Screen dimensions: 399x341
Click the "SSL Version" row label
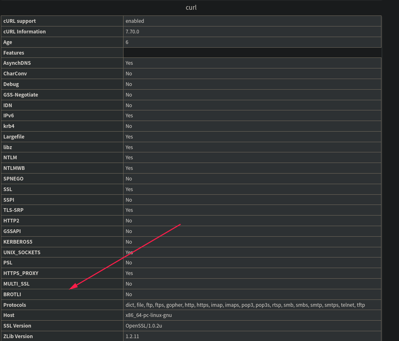pos(17,326)
